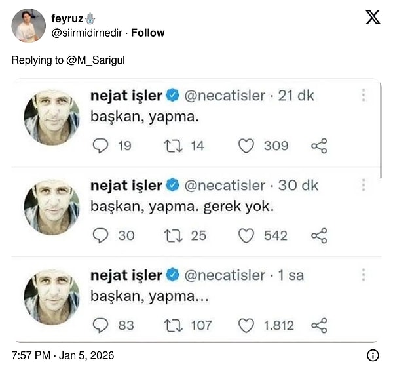The height and width of the screenshot is (375, 393).
Task: Open more options on 21 dk tweet
Action: pos(362,96)
